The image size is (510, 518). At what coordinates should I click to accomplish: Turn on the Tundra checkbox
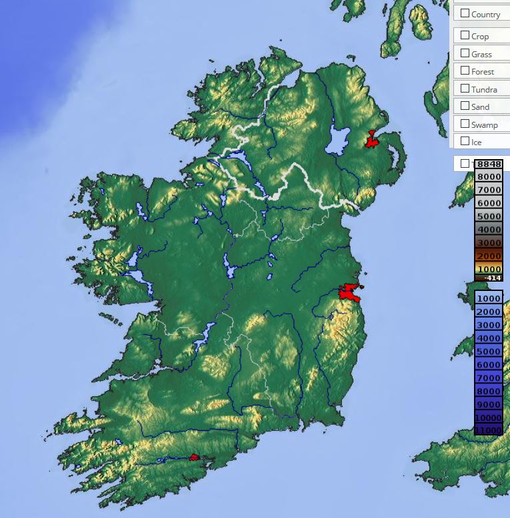(465, 89)
